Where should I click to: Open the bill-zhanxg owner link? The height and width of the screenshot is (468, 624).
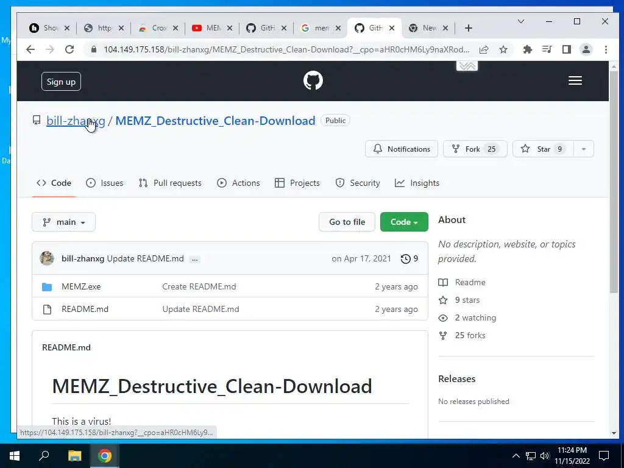[76, 121]
